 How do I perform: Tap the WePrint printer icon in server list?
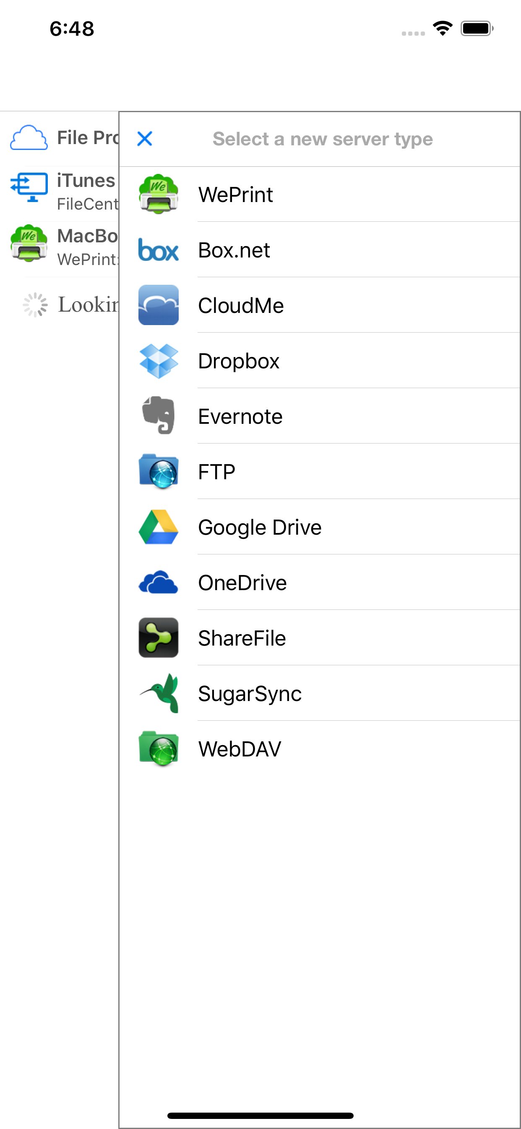pyautogui.click(x=159, y=194)
